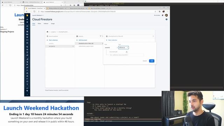Click the blue Add button
The image size is (224, 126).
pos(152,61)
